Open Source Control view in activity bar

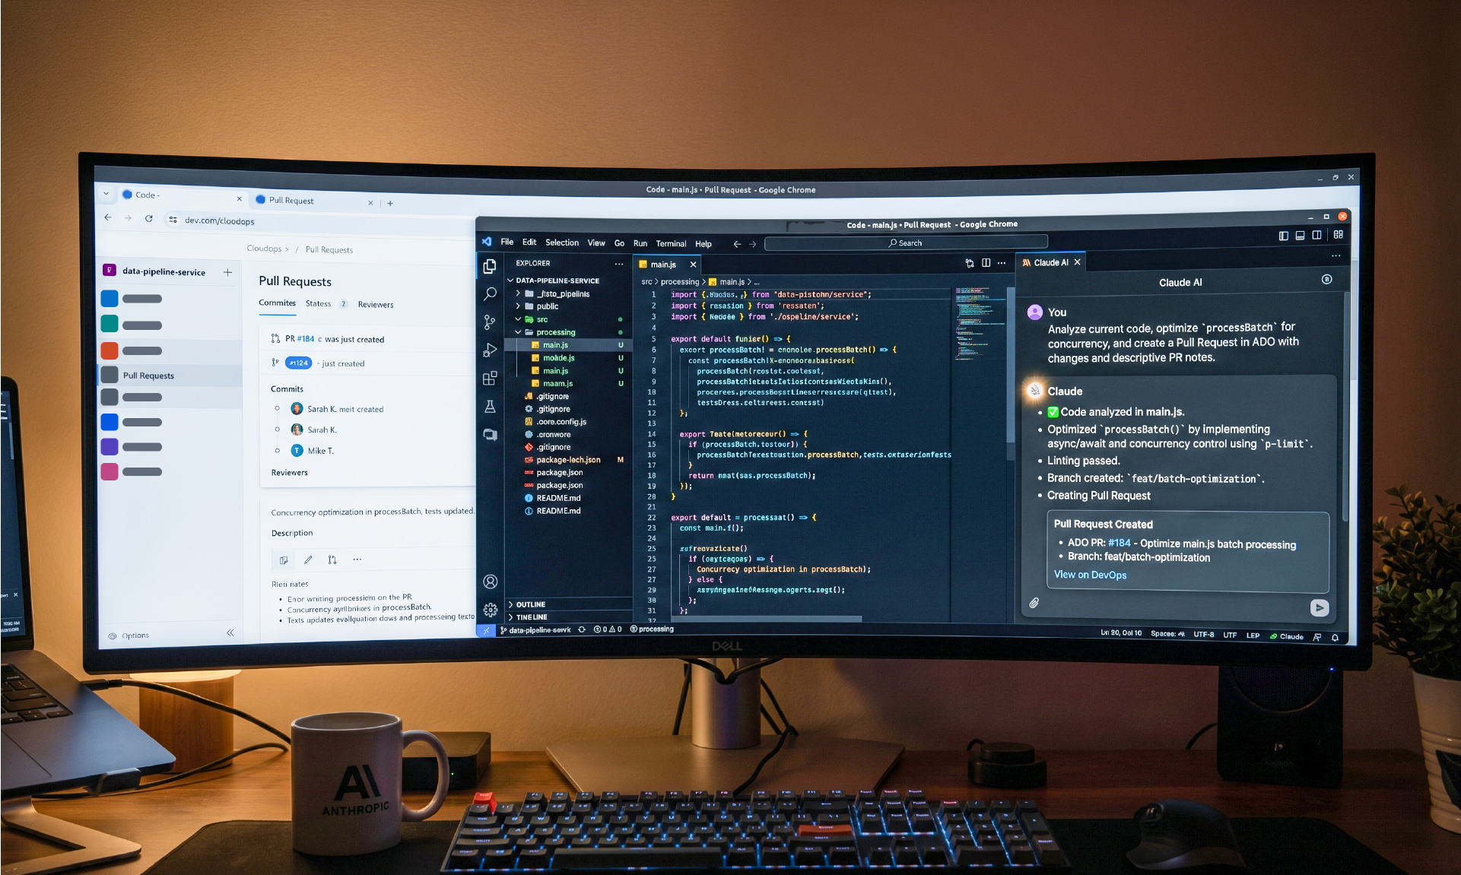(490, 322)
